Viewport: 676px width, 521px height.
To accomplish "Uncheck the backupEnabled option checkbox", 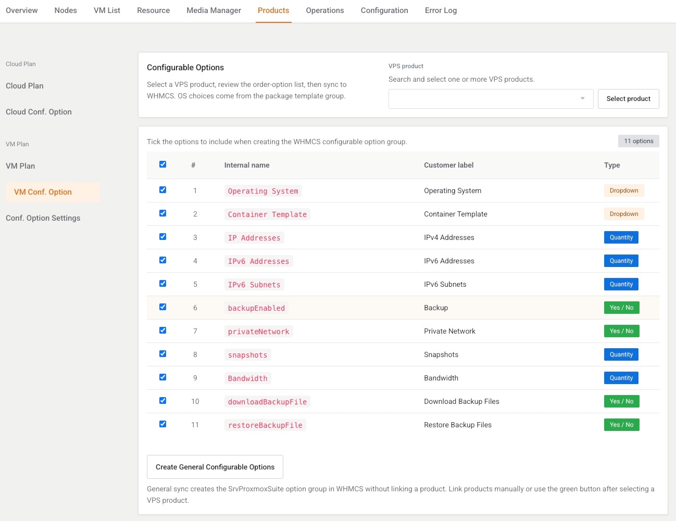I will coord(162,307).
